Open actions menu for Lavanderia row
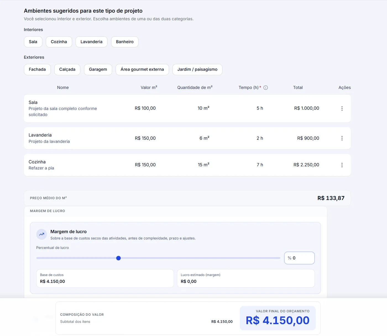Image resolution: width=387 pixels, height=336 pixels. [x=342, y=138]
